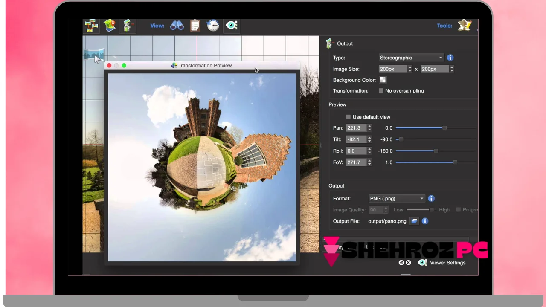Click the Preview section heading
This screenshot has width=546, height=307.
coord(337,104)
